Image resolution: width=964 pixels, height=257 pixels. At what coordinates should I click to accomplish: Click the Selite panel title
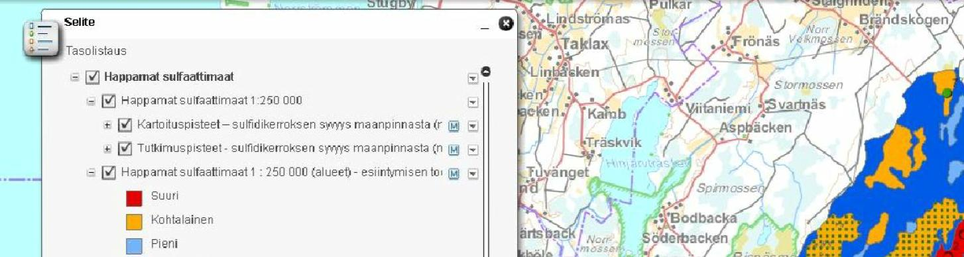(80, 23)
